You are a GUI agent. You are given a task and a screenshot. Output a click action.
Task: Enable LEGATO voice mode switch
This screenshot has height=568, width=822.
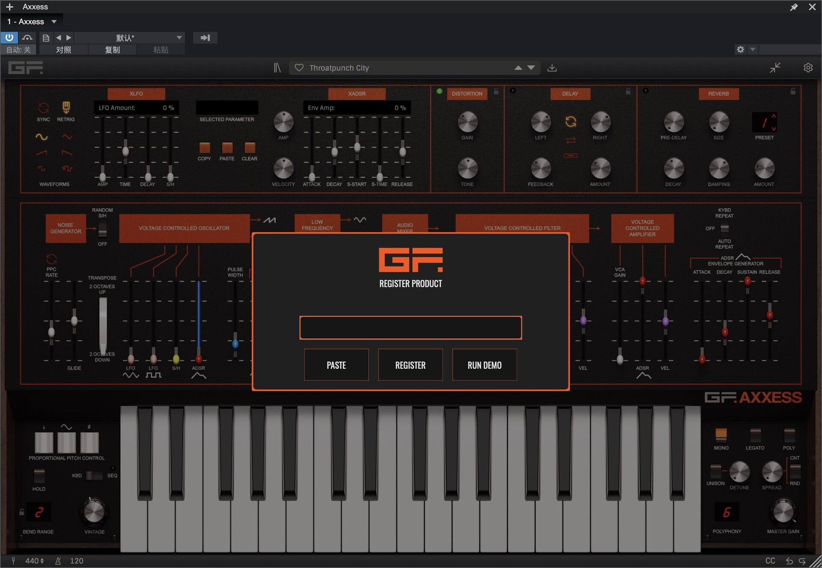(755, 435)
